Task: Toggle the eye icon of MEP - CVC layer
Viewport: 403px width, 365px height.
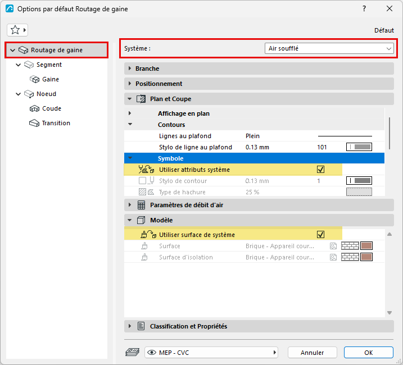Action: 152,353
